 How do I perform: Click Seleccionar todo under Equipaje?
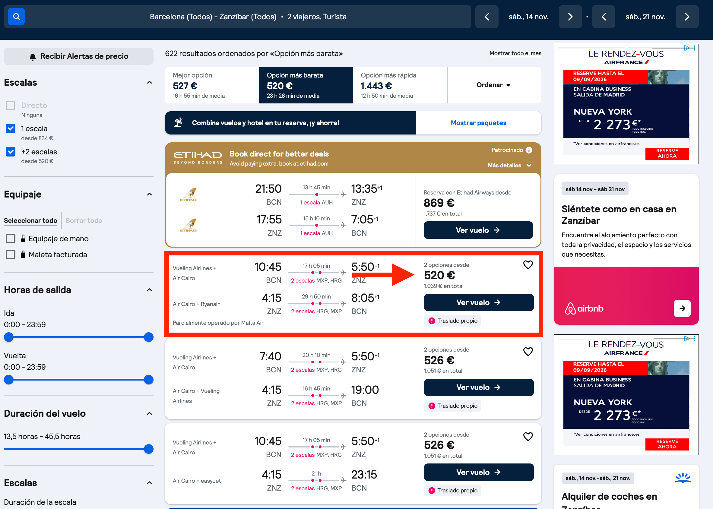pyautogui.click(x=31, y=221)
